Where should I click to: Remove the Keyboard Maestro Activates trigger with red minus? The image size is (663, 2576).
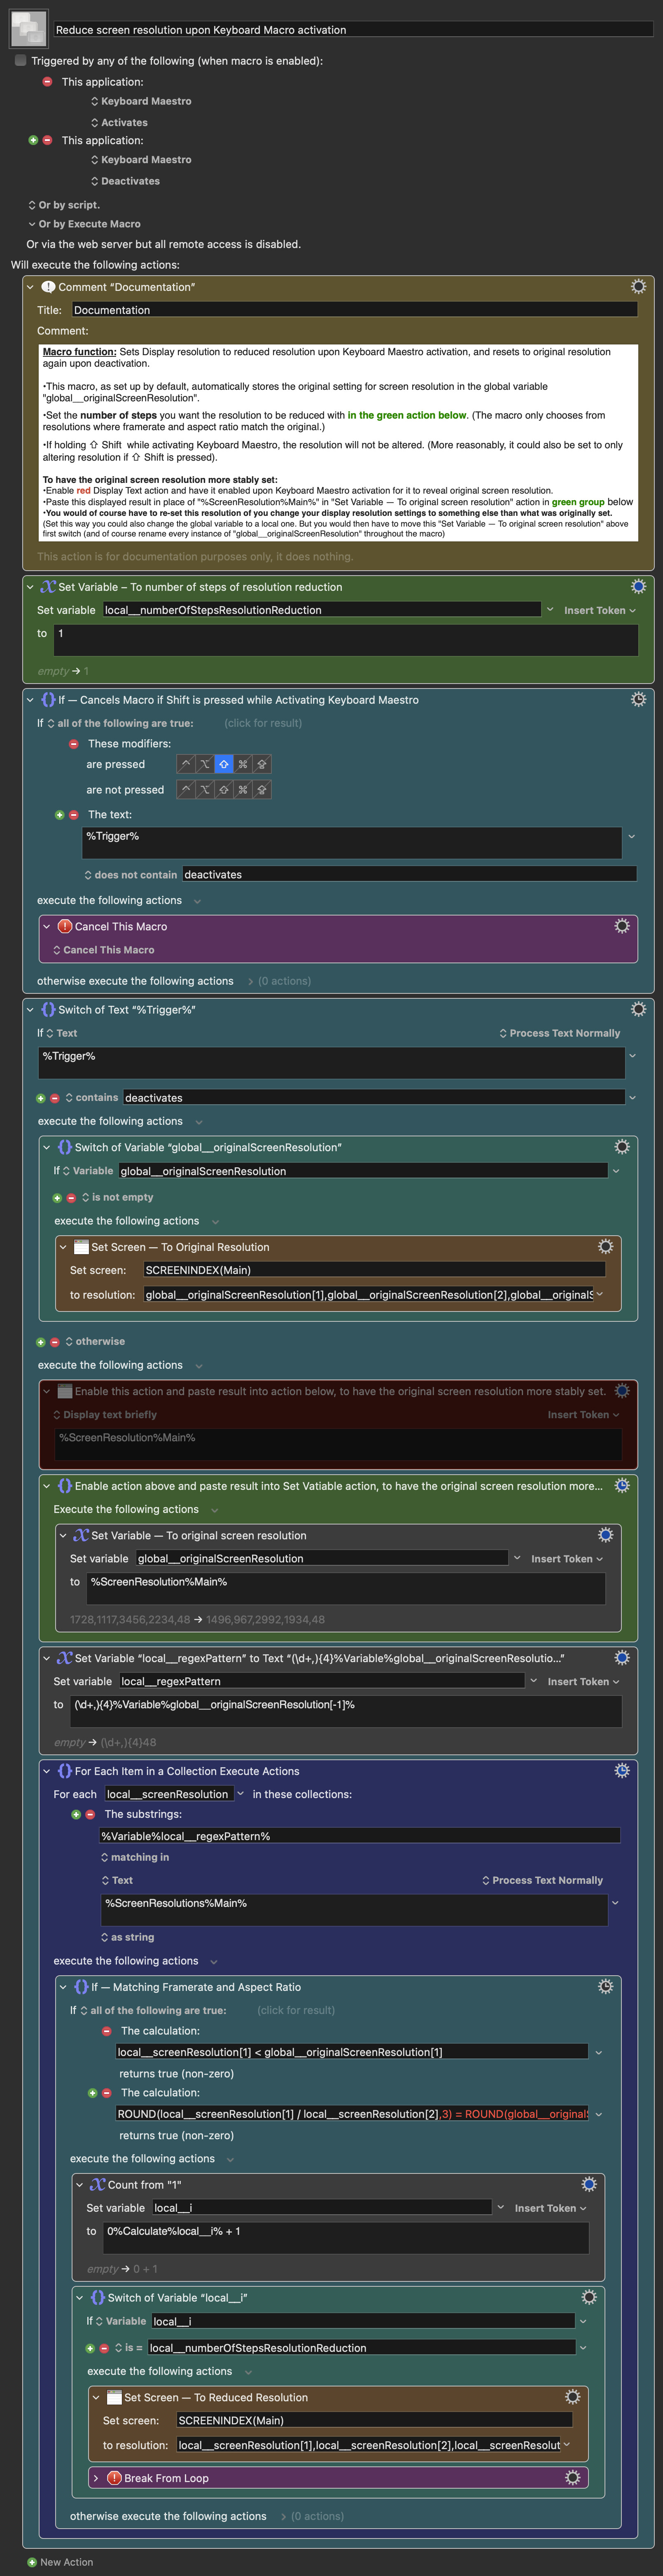[x=47, y=82]
